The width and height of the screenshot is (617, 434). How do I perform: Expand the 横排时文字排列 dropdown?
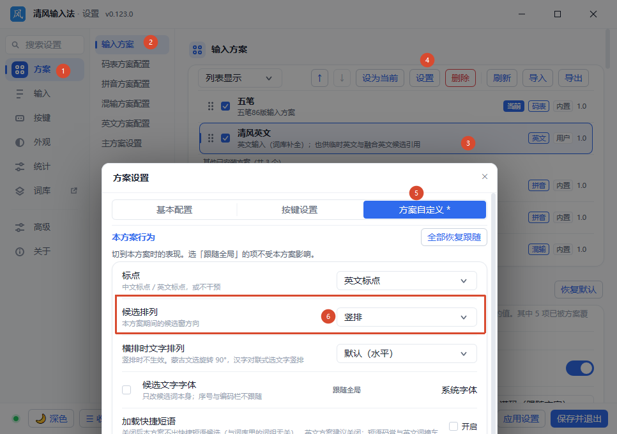tap(406, 353)
